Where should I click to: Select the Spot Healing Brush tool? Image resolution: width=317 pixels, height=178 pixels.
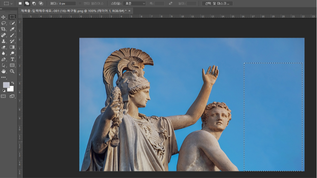tap(3, 35)
